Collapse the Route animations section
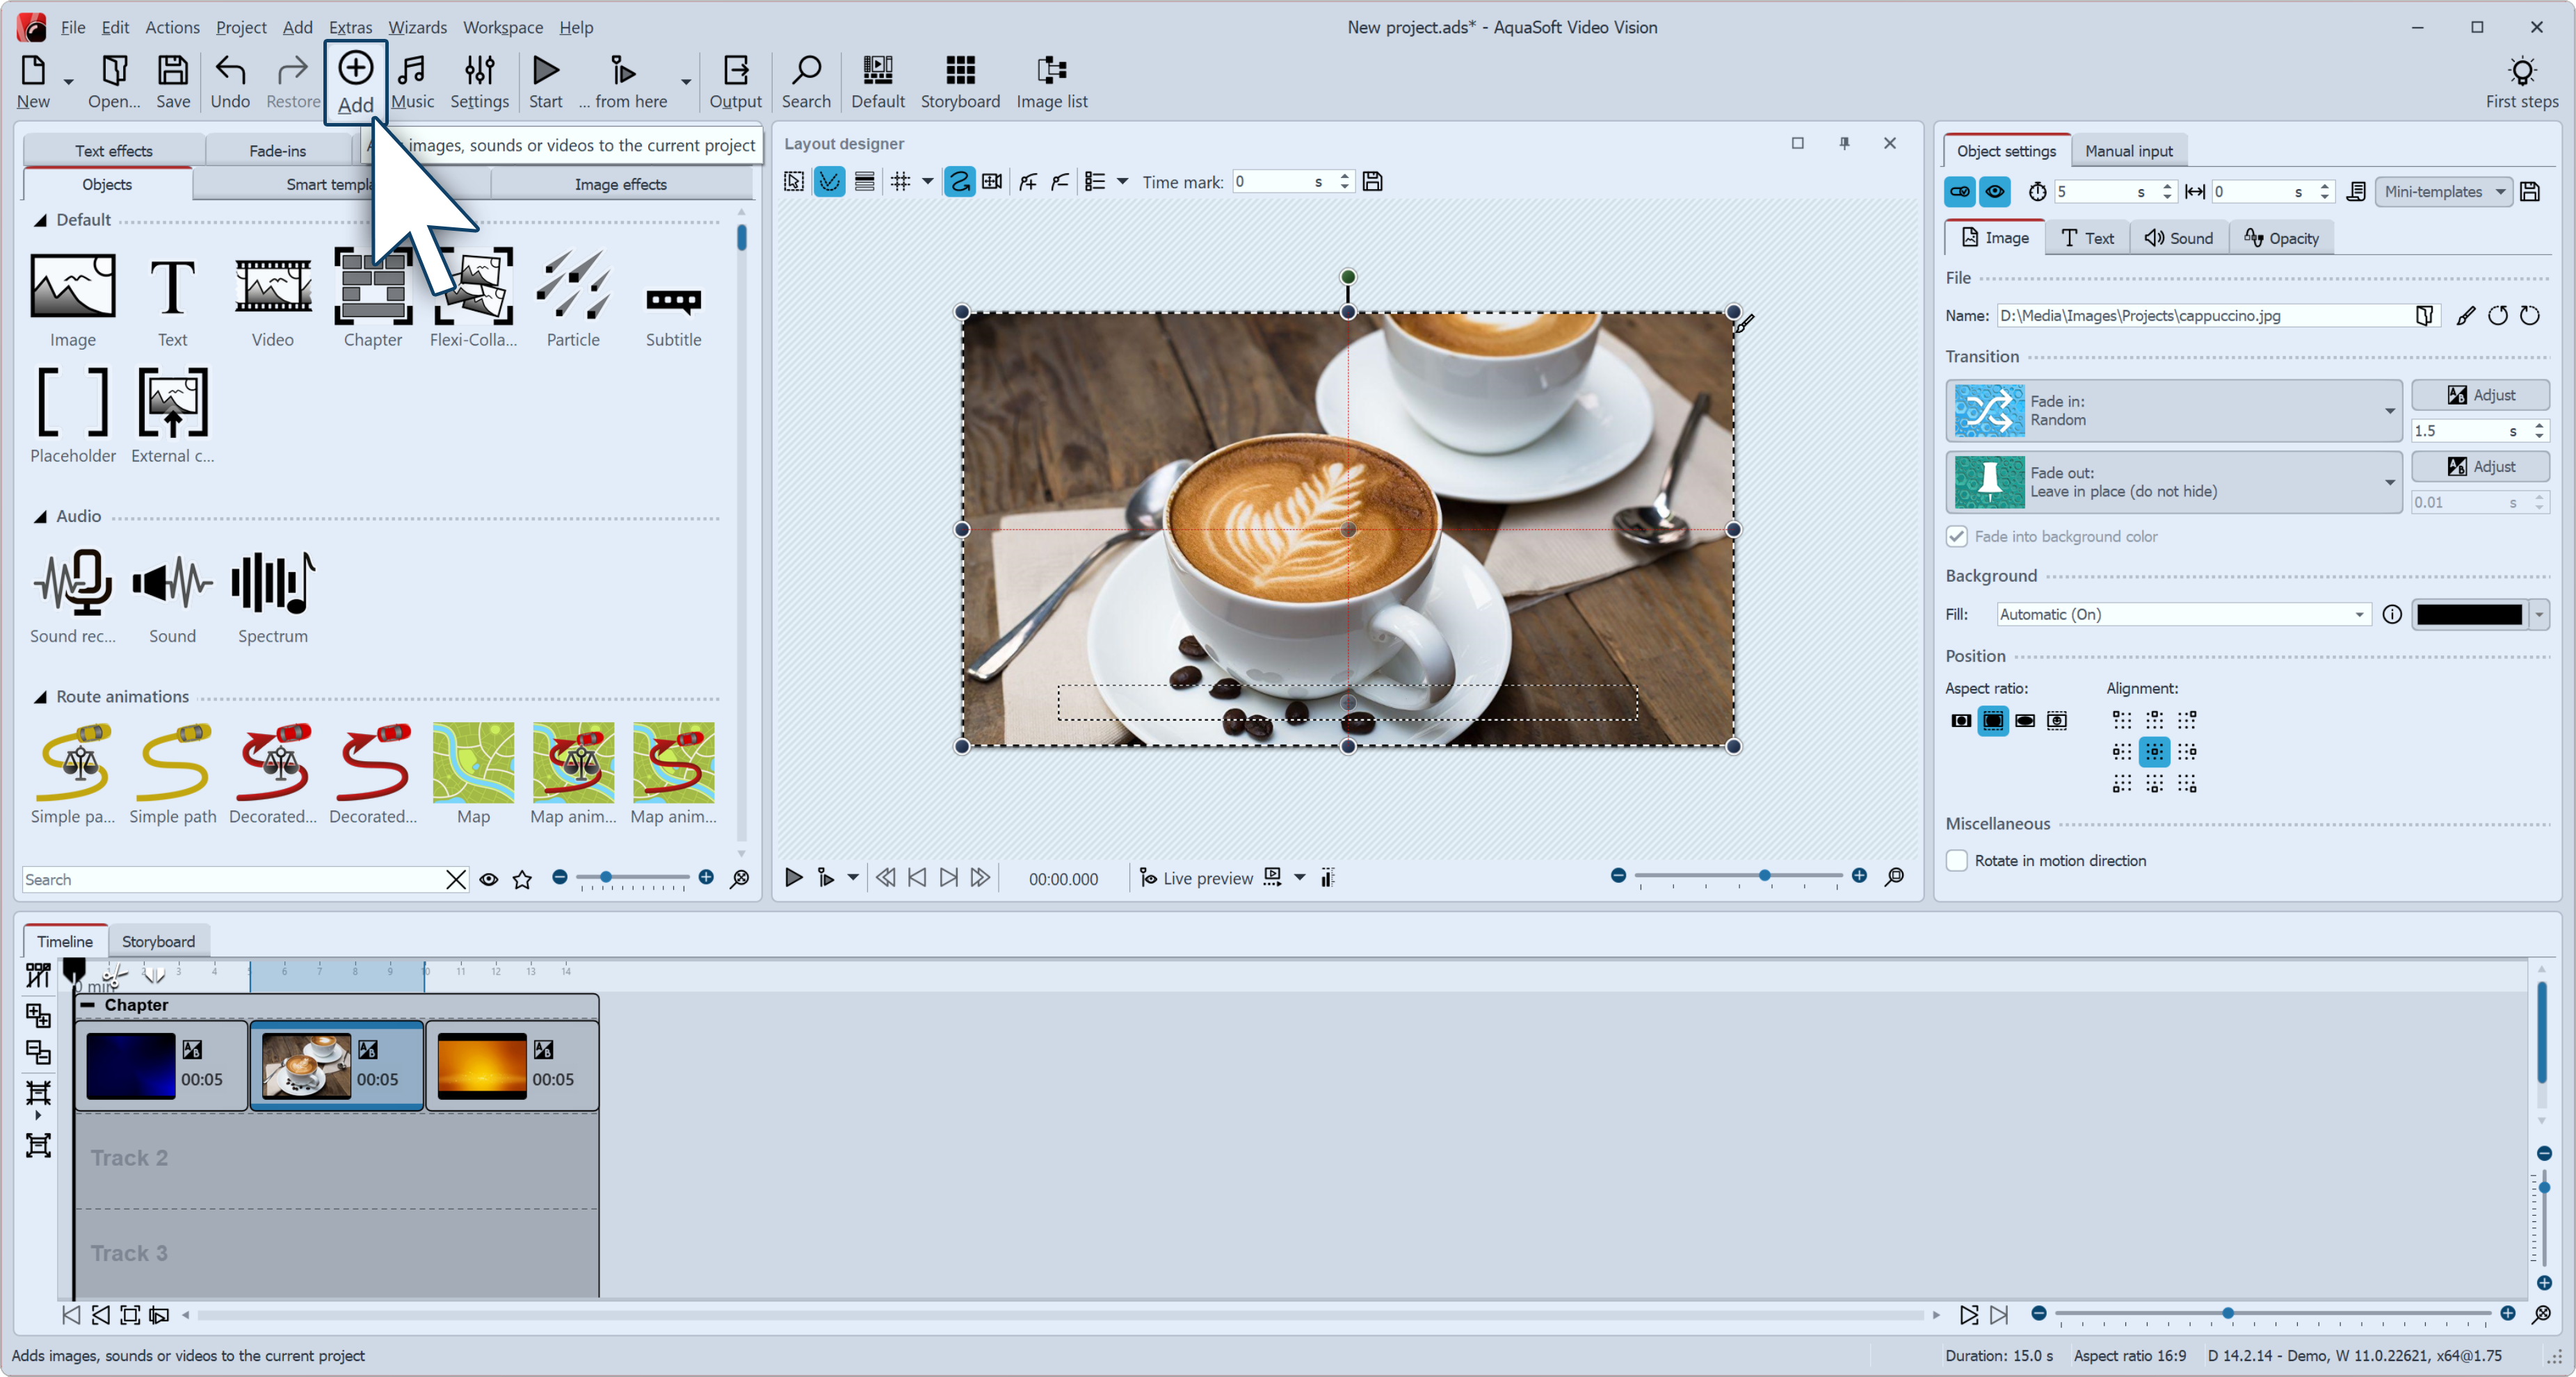 [40, 697]
